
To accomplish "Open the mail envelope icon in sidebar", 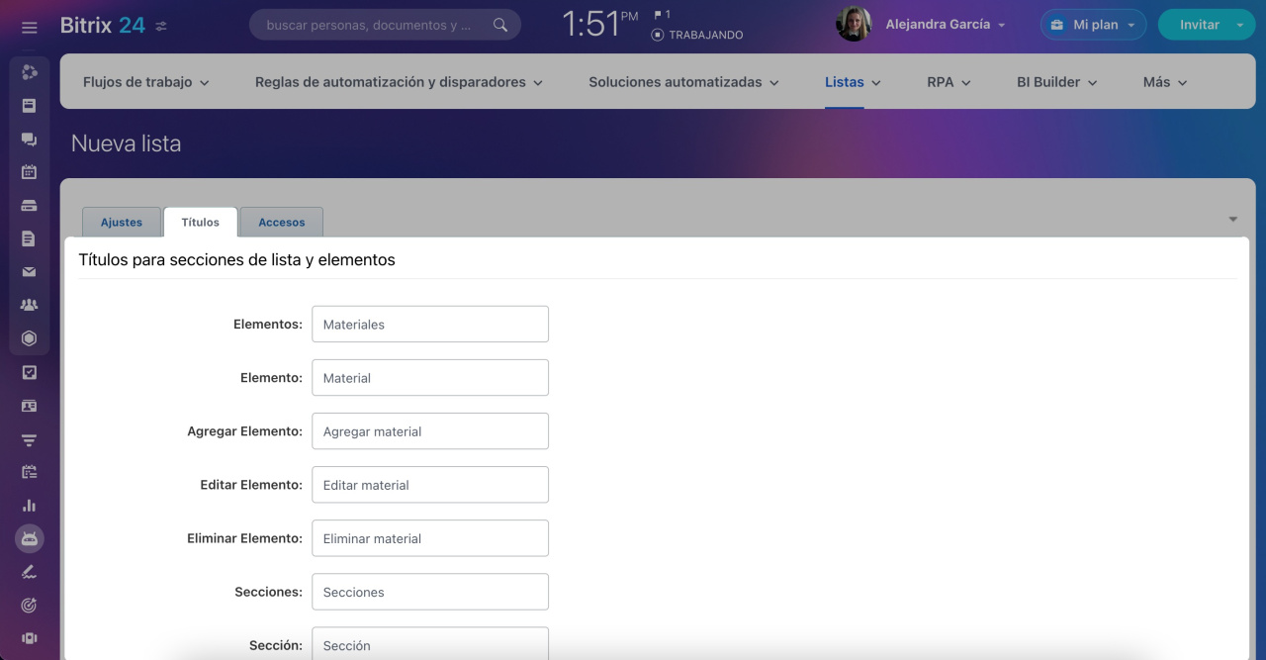I will 29,272.
